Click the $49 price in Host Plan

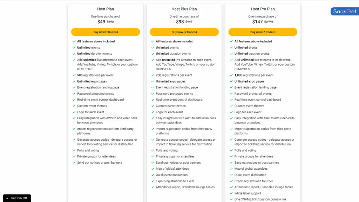click(101, 22)
